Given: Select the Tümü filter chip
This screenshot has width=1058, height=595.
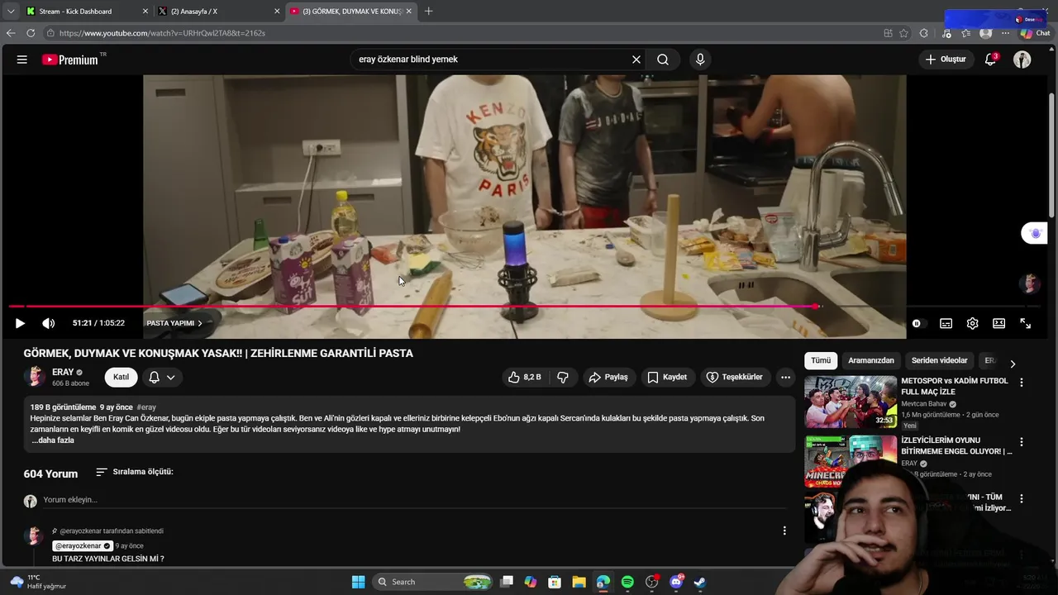Looking at the screenshot, I should [x=821, y=360].
